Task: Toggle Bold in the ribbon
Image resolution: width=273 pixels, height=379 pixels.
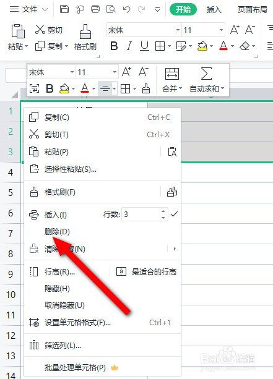Action: [114, 46]
